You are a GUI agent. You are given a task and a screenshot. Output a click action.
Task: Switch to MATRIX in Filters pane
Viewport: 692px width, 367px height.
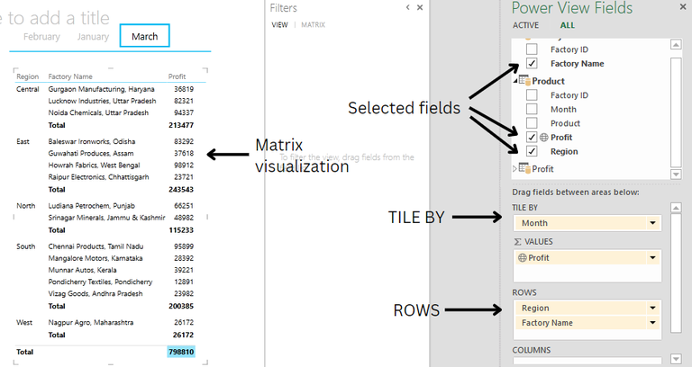coord(313,24)
